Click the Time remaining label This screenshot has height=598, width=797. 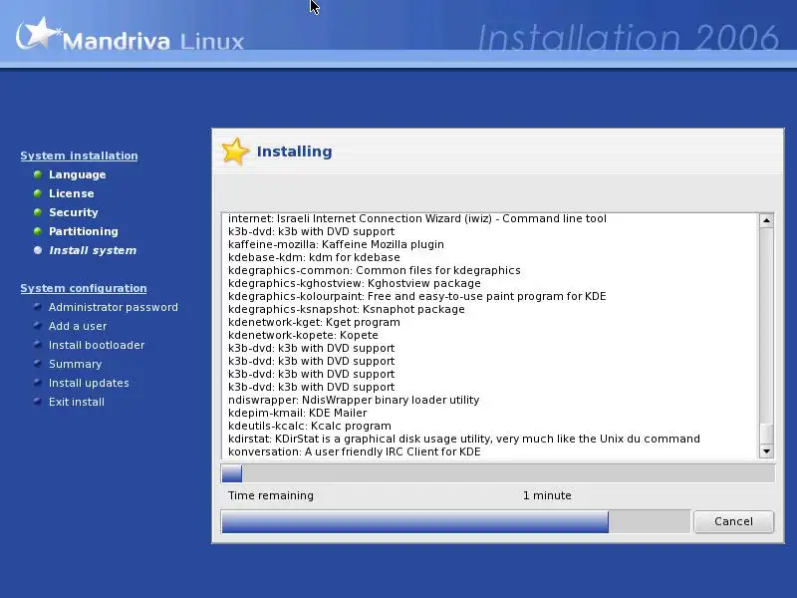coord(271,495)
